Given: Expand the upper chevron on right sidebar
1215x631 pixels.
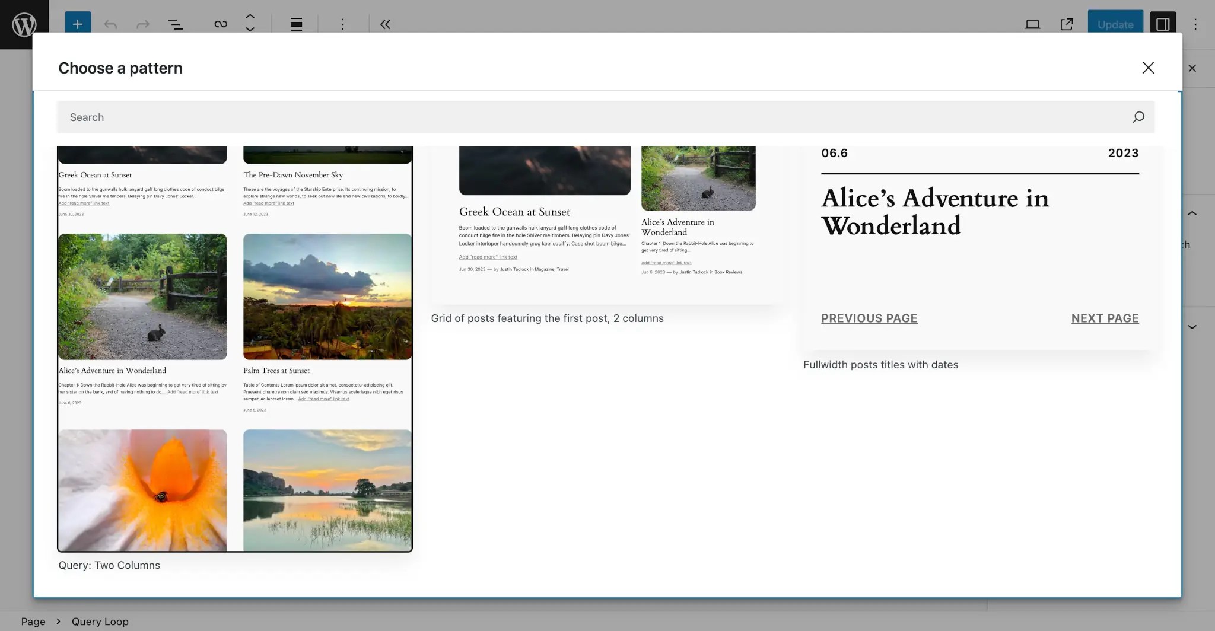Looking at the screenshot, I should [x=1193, y=213].
